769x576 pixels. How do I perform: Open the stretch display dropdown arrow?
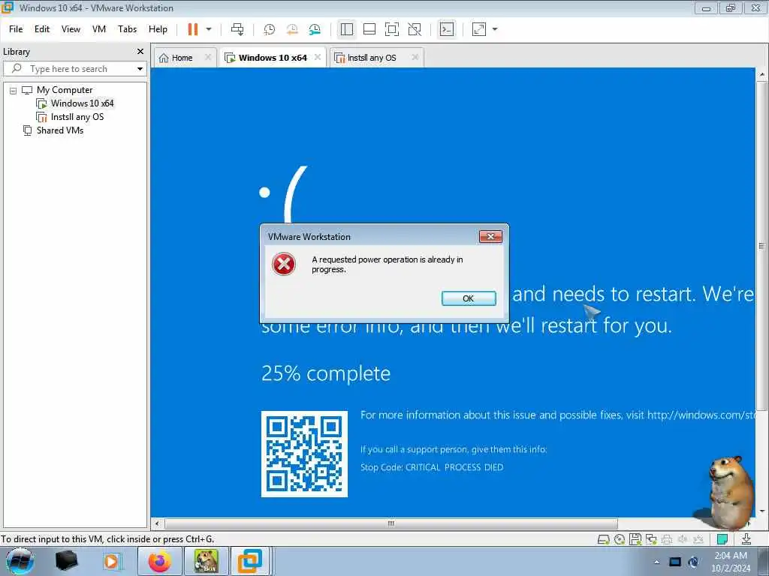(x=495, y=29)
